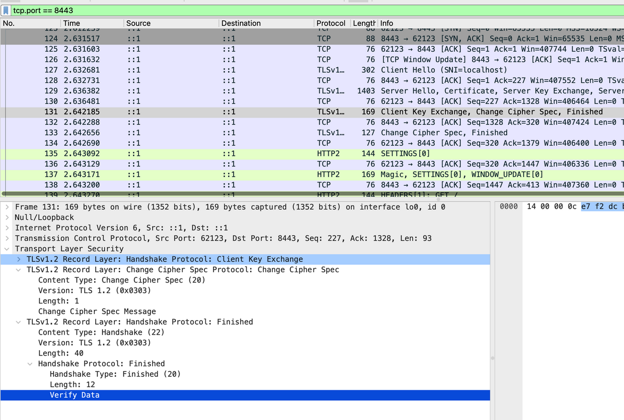Select packet 130 with Ack=1328

pos(312,101)
